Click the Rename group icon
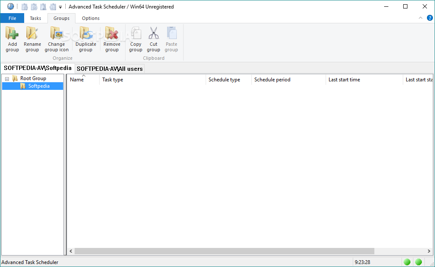 click(x=32, y=33)
